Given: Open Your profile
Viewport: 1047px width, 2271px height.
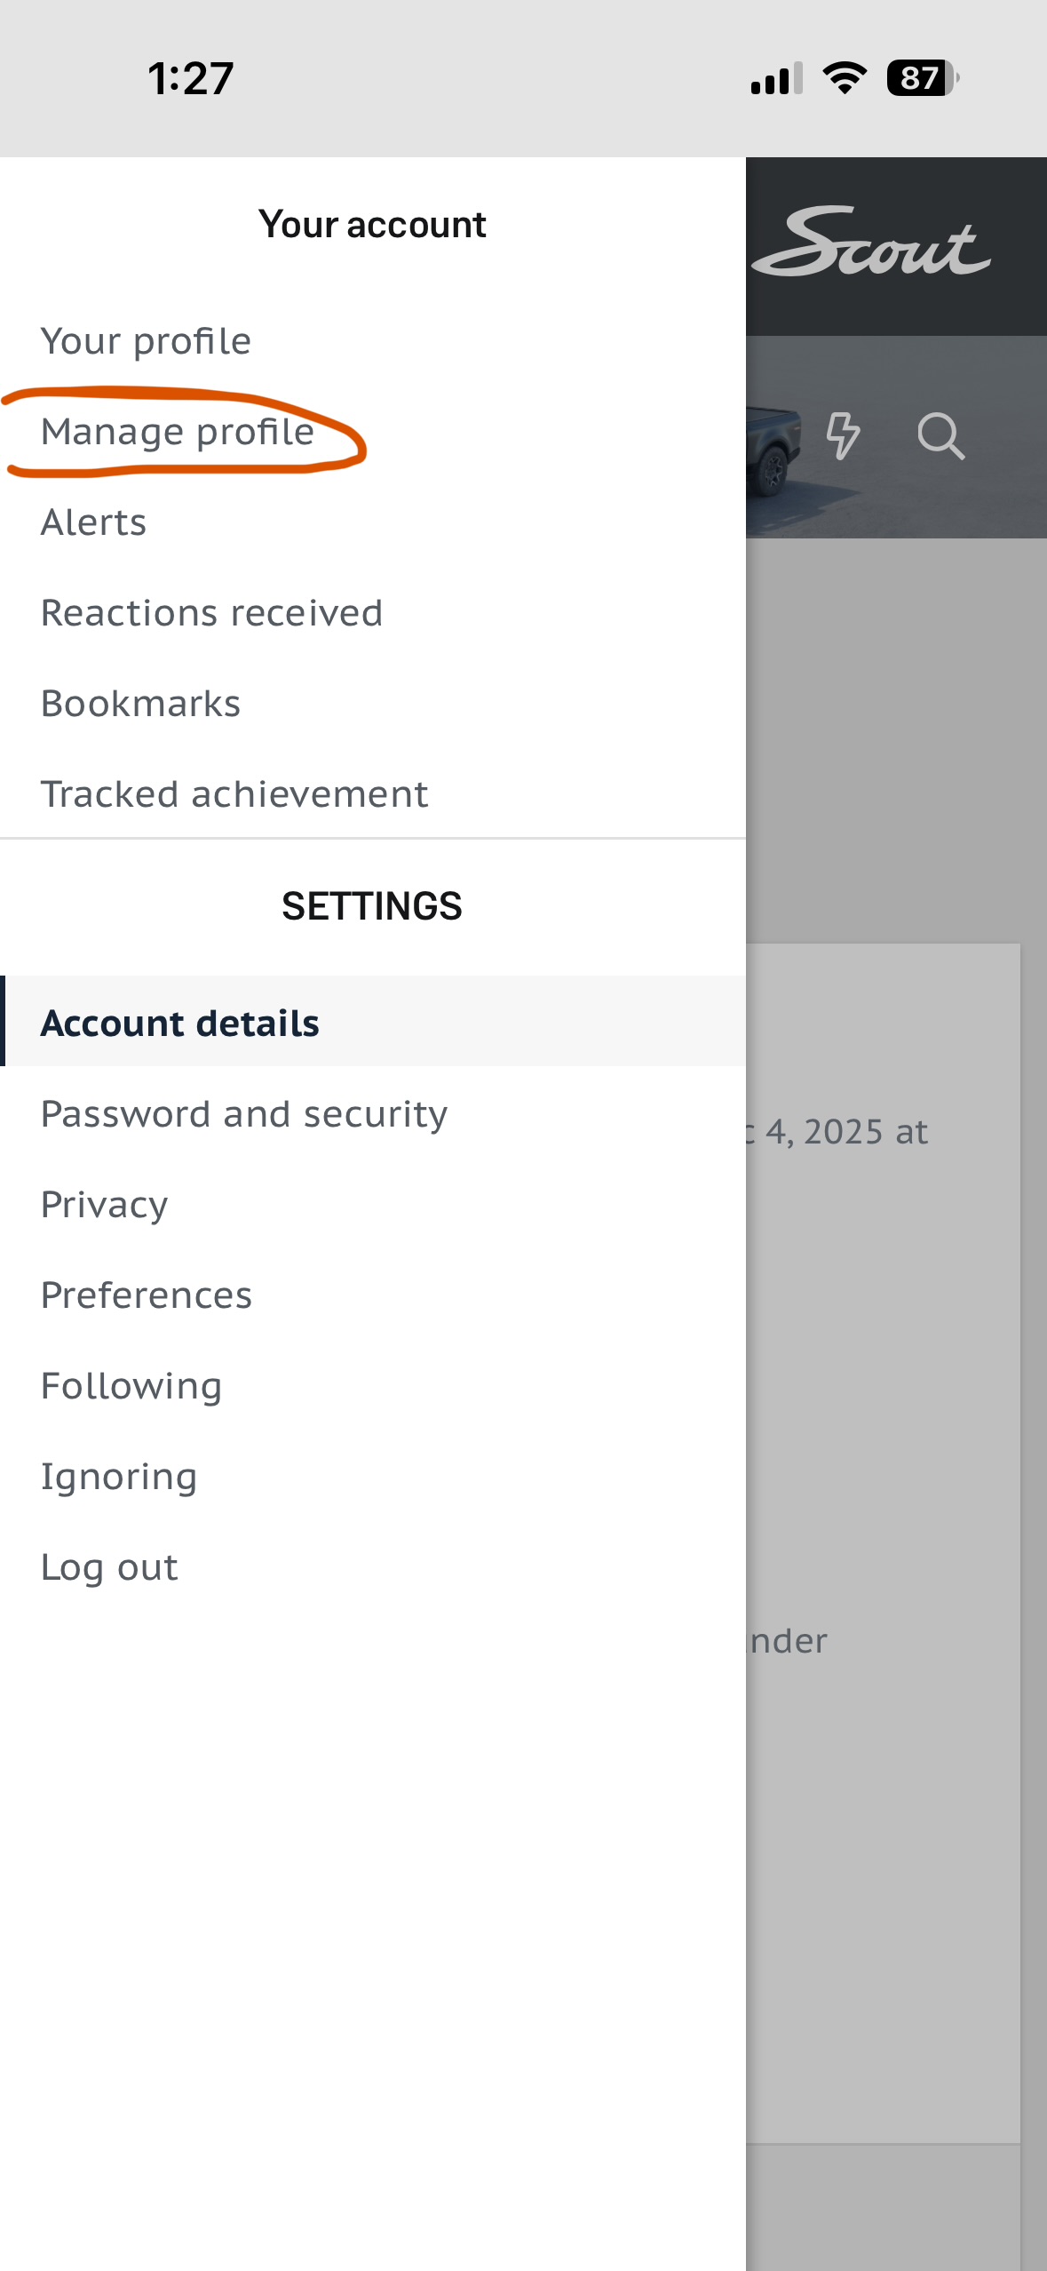Looking at the screenshot, I should tap(147, 341).
